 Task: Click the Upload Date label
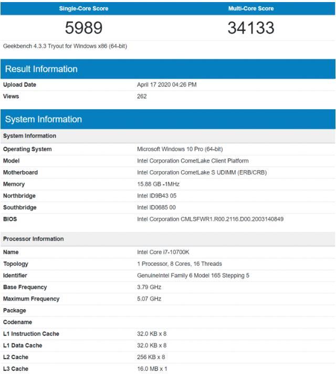point(19,85)
